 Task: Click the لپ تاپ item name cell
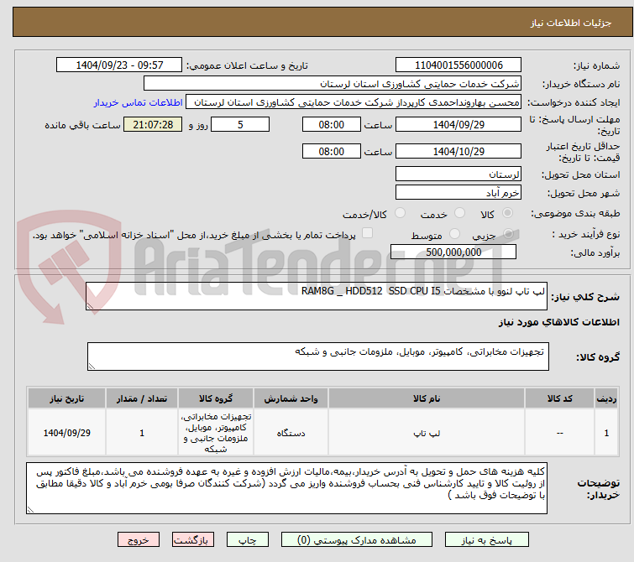tap(427, 433)
